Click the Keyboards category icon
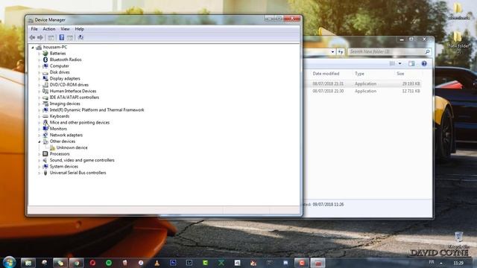Viewport: 477px width, 268px height. tap(45, 116)
